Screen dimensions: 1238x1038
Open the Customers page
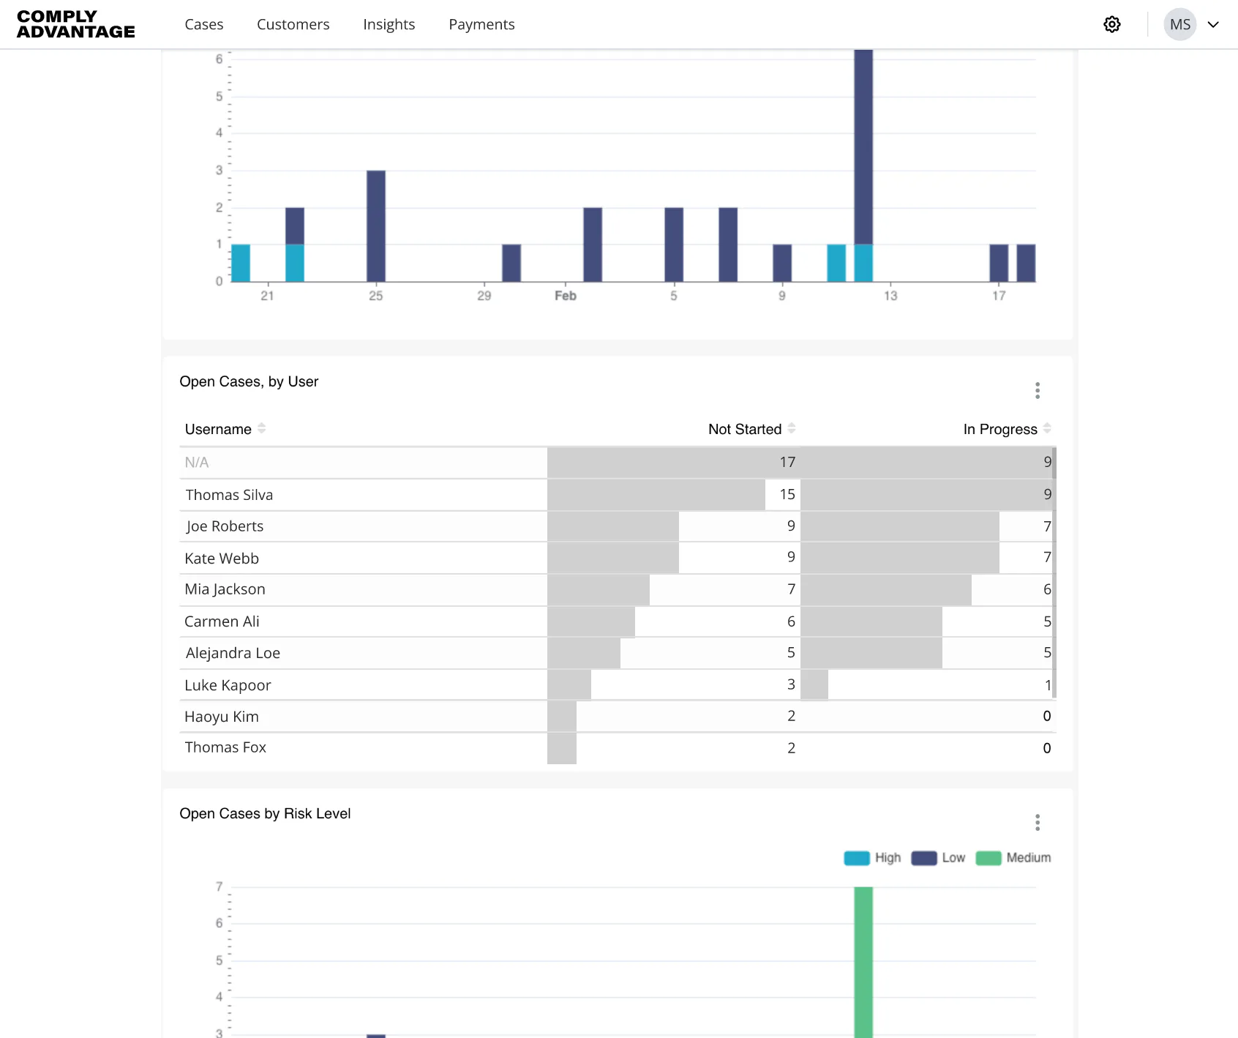click(x=293, y=24)
